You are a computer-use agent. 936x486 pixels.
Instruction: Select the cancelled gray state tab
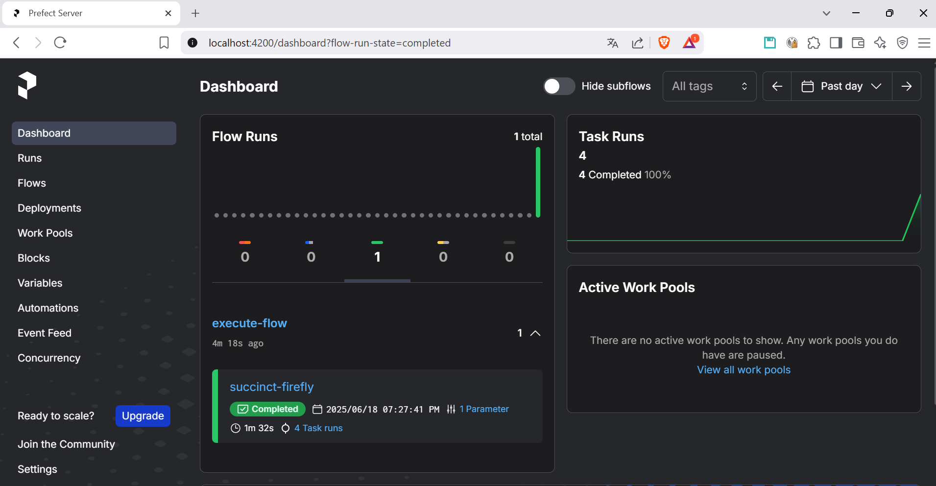(509, 252)
